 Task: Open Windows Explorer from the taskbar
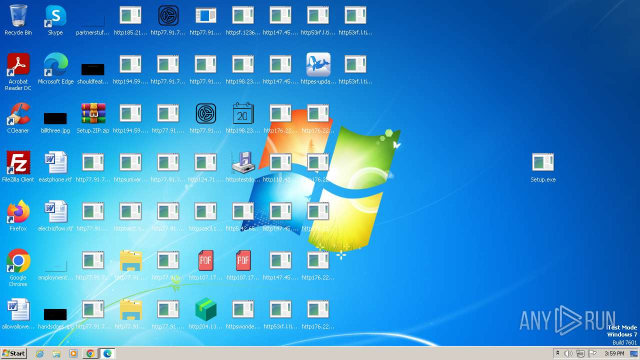pos(56,353)
